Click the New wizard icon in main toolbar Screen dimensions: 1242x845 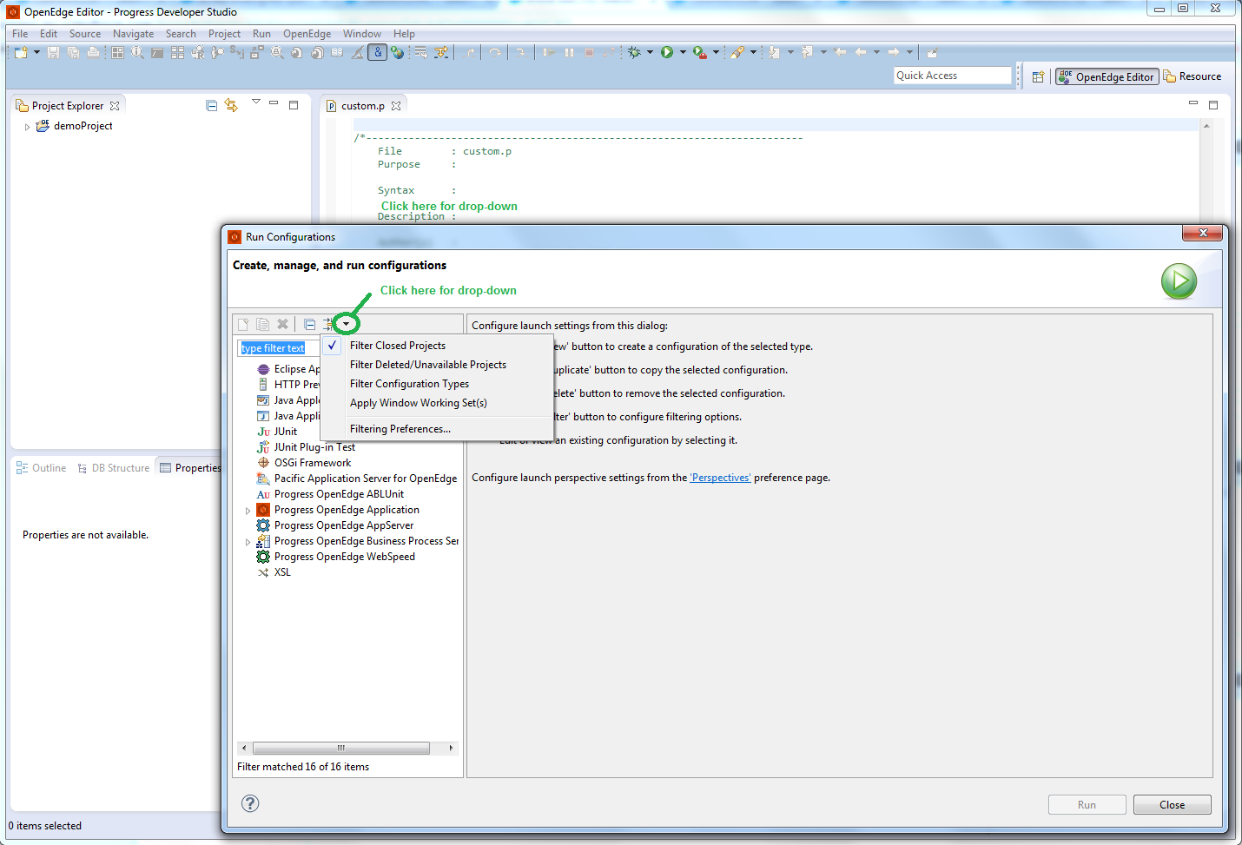21,52
